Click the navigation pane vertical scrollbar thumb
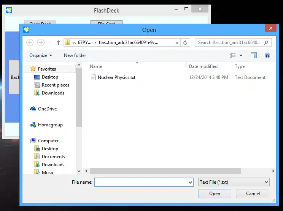The image size is (283, 211). [79, 98]
